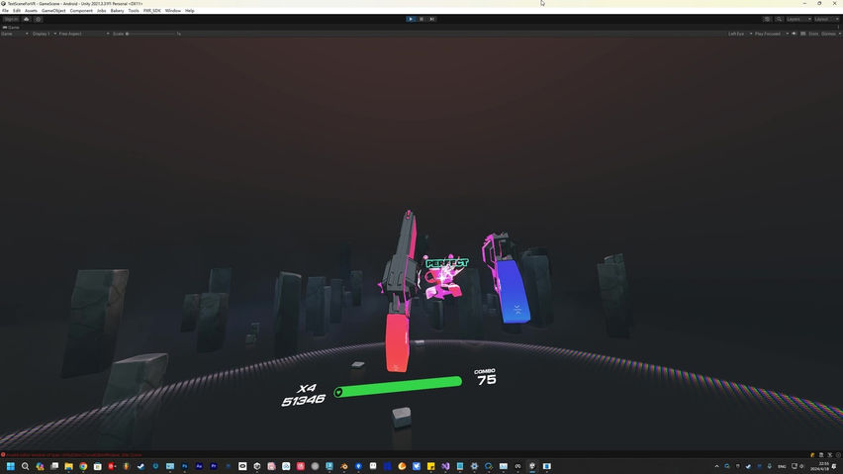Toggle the Stats overlay button

pyautogui.click(x=813, y=34)
